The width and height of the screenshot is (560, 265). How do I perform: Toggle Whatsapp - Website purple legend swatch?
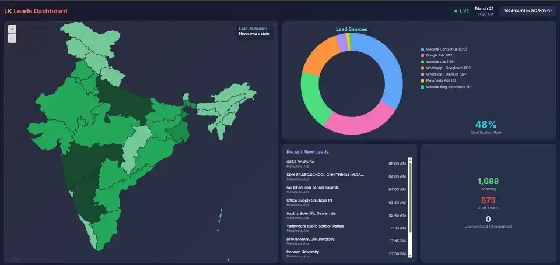click(423, 74)
